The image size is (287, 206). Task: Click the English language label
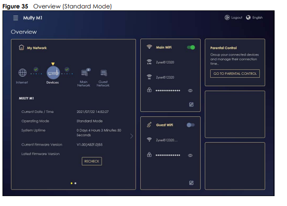pyautogui.click(x=258, y=17)
